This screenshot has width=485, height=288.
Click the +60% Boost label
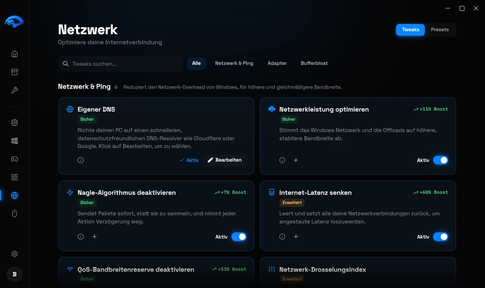click(430, 193)
